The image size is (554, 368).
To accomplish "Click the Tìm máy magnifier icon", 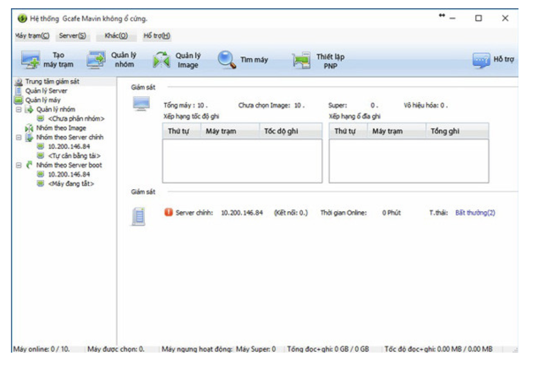I will [x=227, y=60].
